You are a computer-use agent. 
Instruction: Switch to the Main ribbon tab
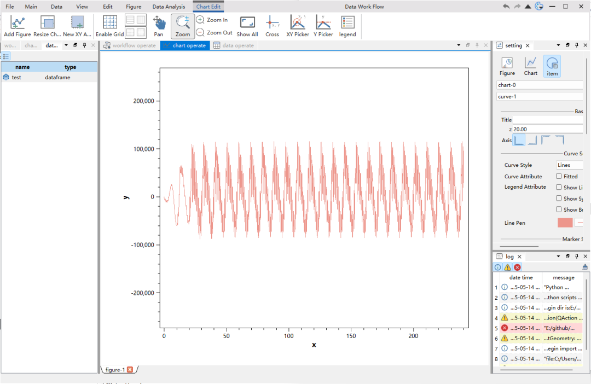[31, 7]
